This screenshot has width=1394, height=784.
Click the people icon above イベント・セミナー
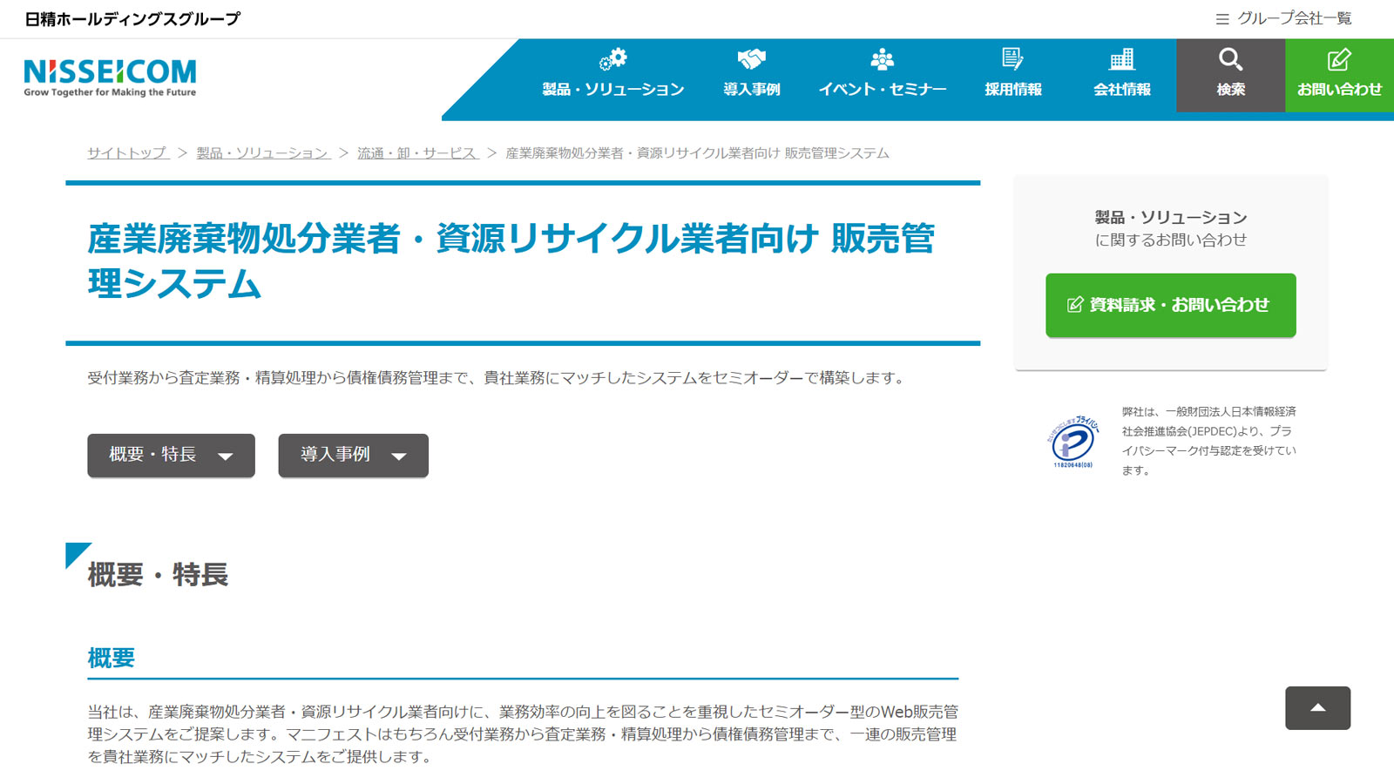(882, 59)
